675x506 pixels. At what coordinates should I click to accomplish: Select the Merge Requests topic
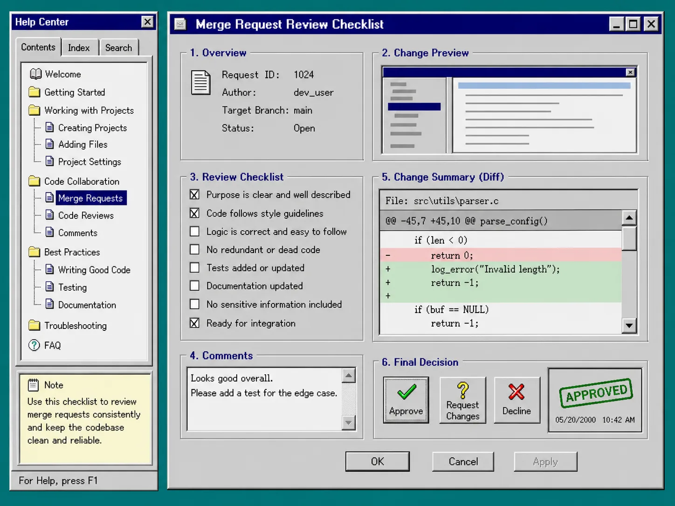coord(91,198)
